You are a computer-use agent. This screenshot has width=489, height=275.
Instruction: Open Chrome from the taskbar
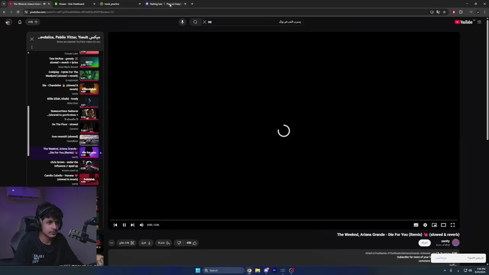click(x=249, y=270)
